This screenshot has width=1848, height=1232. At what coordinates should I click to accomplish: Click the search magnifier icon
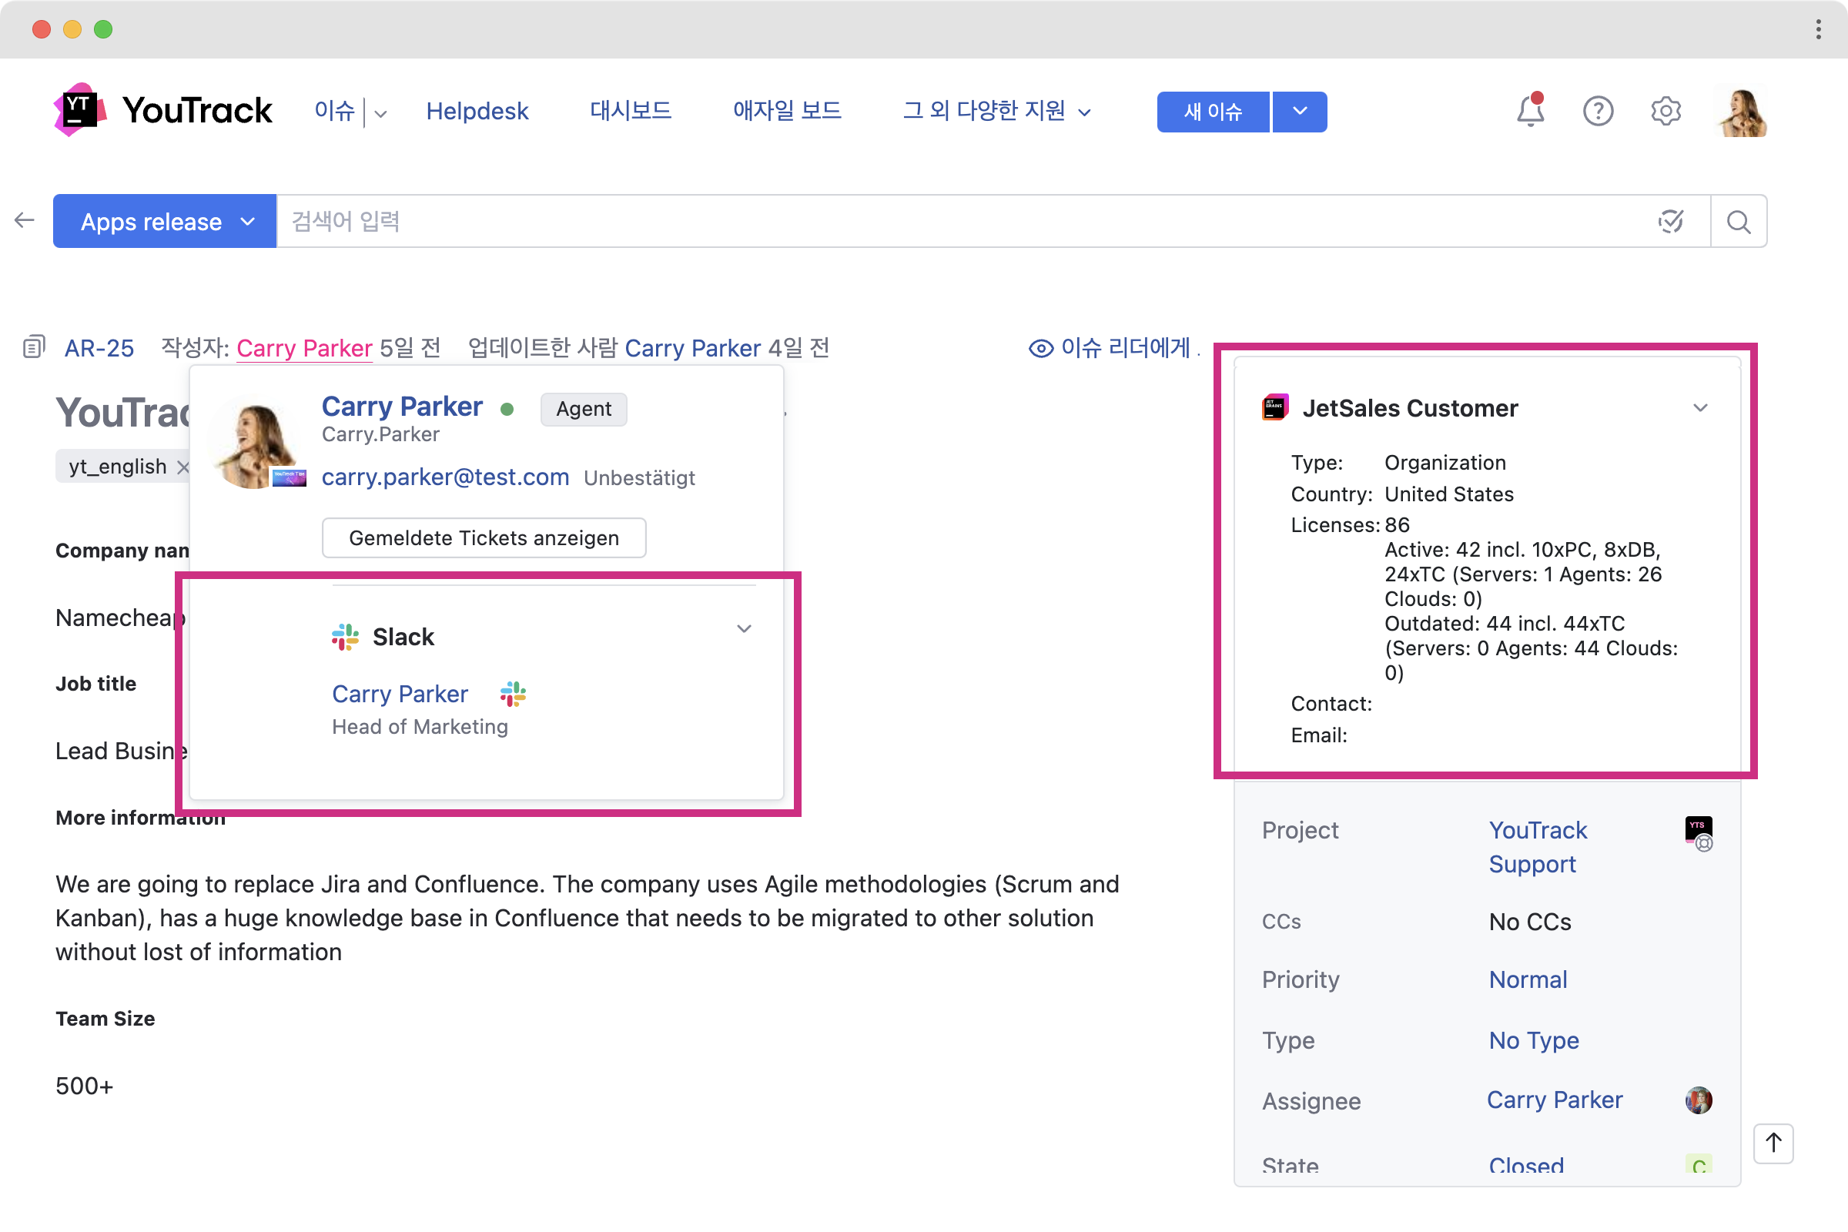[1738, 222]
